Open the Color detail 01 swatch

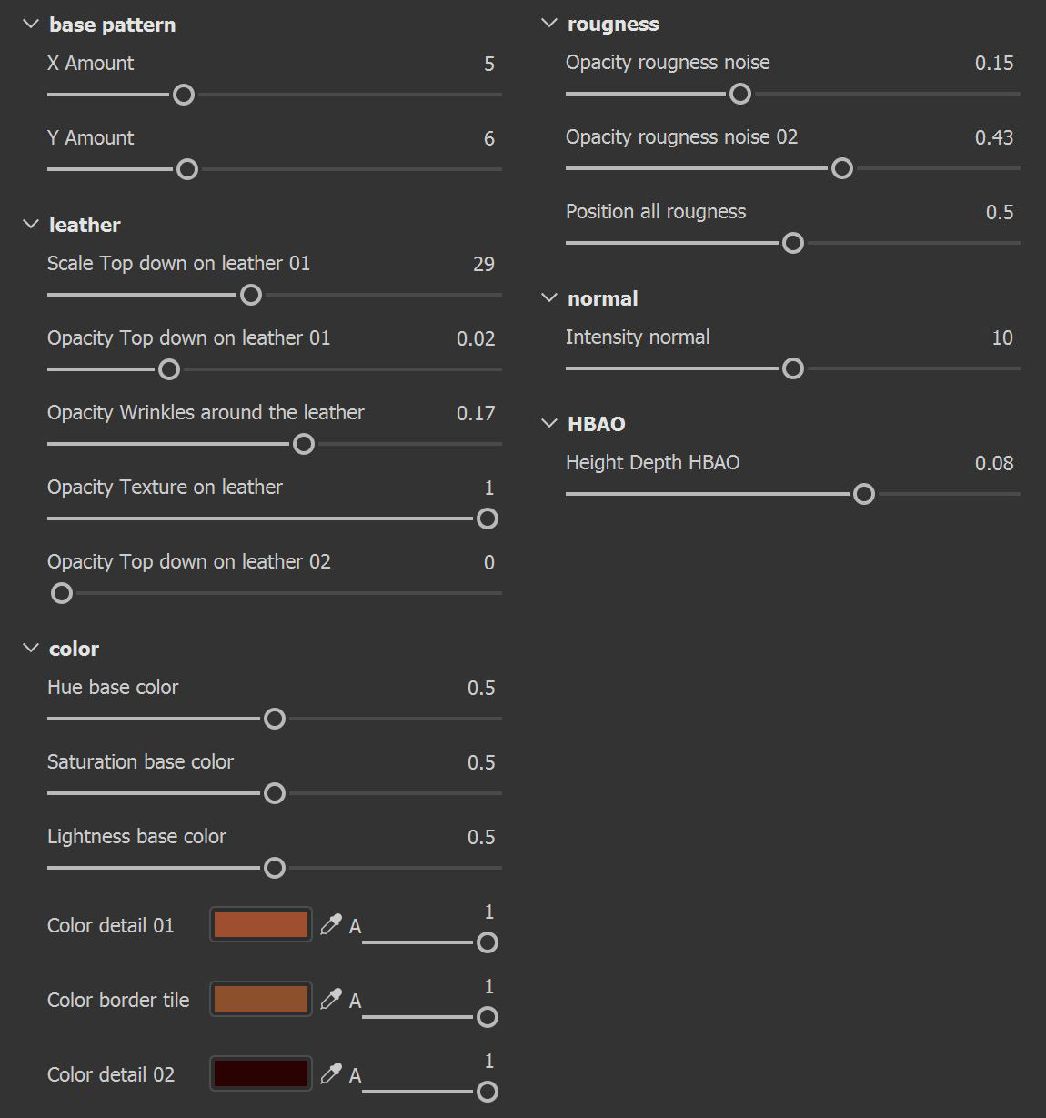(x=261, y=924)
